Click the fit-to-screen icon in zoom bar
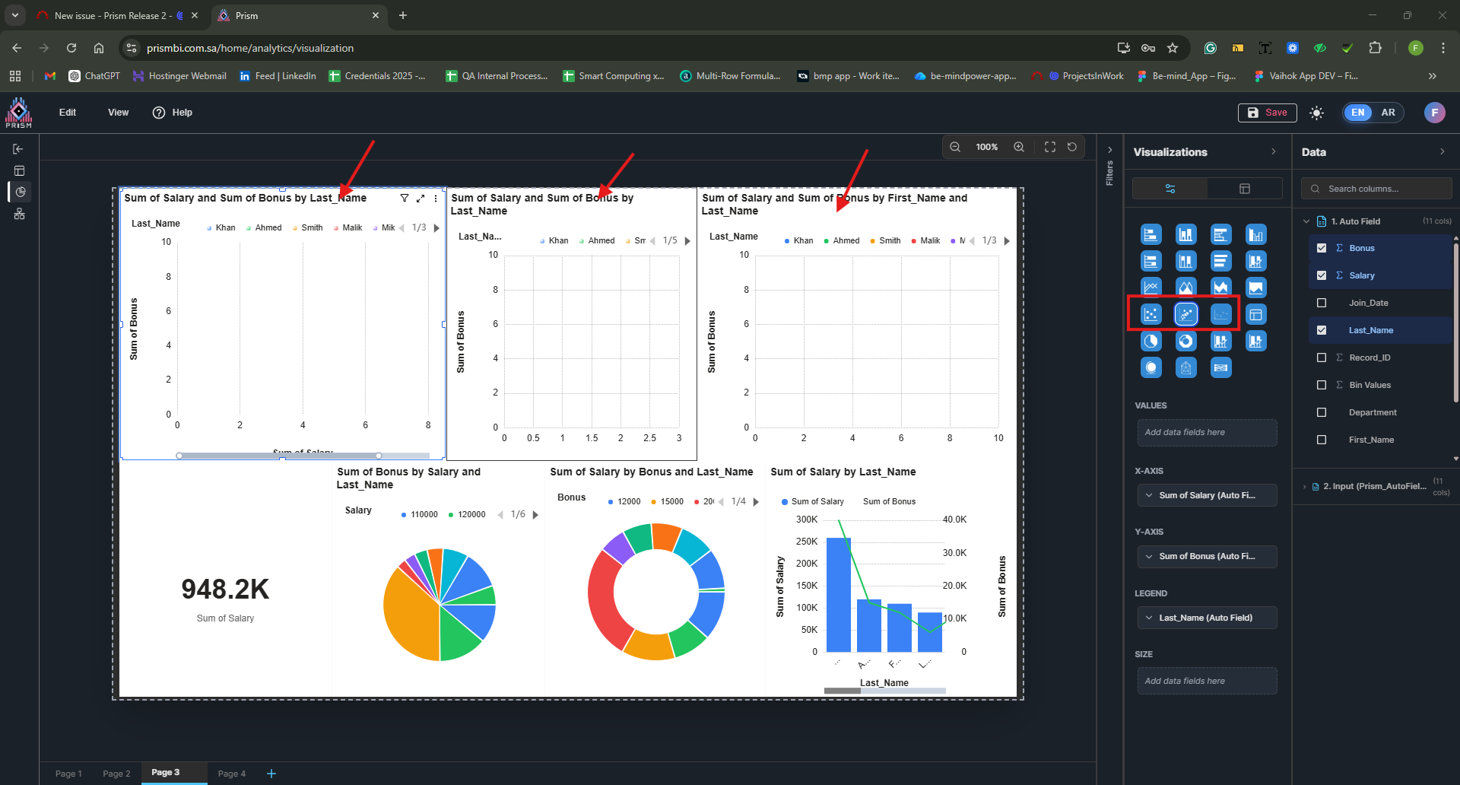The height and width of the screenshot is (785, 1460). pyautogui.click(x=1049, y=147)
